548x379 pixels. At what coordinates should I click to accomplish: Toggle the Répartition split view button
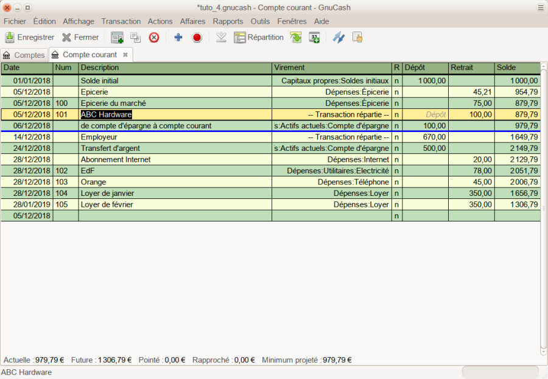(259, 37)
